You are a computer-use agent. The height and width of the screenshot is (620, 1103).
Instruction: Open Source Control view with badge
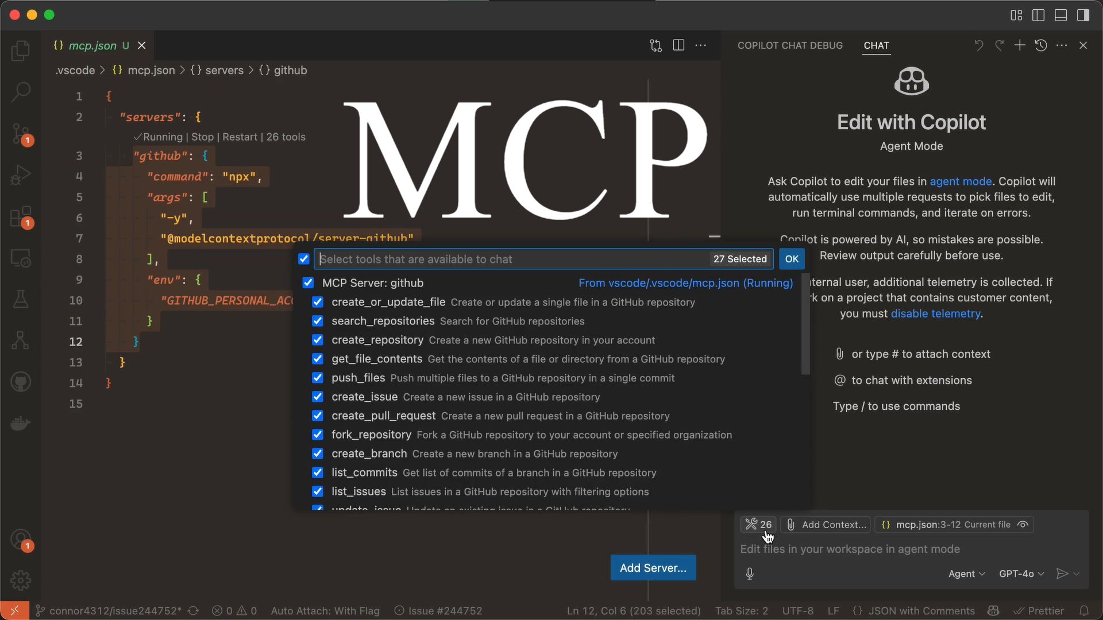coord(21,134)
